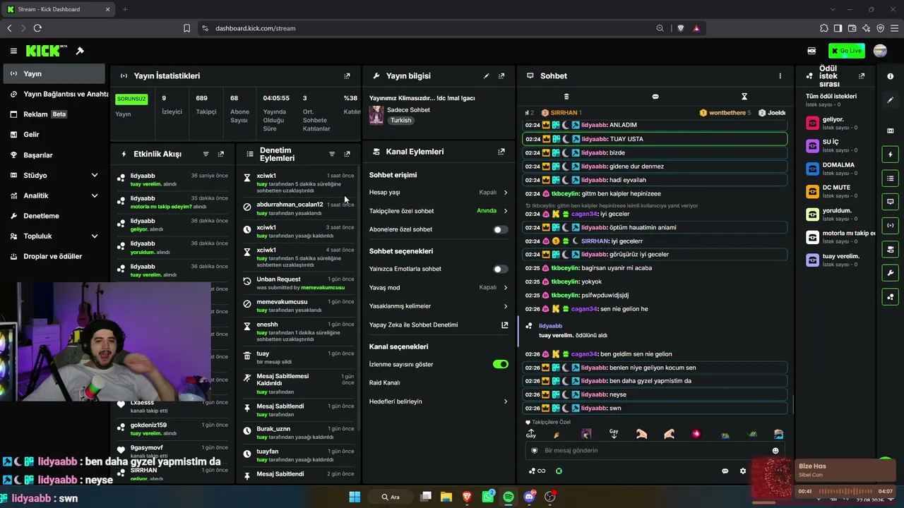Screen dimensions: 904x508
Task: Expand the Stüdyo section in the sidebar
Action: coord(95,175)
